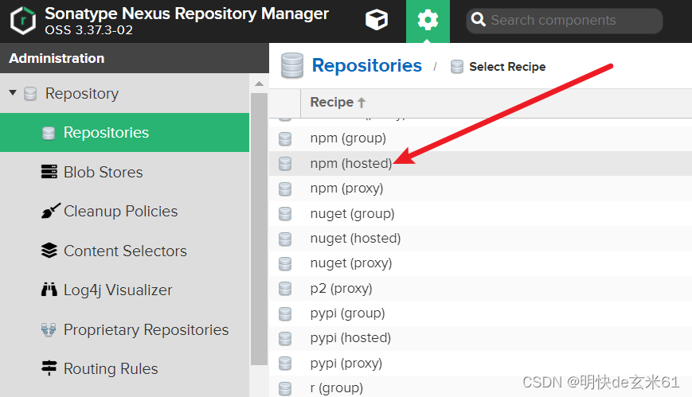Viewport: 692px width, 397px height.
Task: Click the sidebar vertical scrollbar thumb
Action: [x=259, y=229]
